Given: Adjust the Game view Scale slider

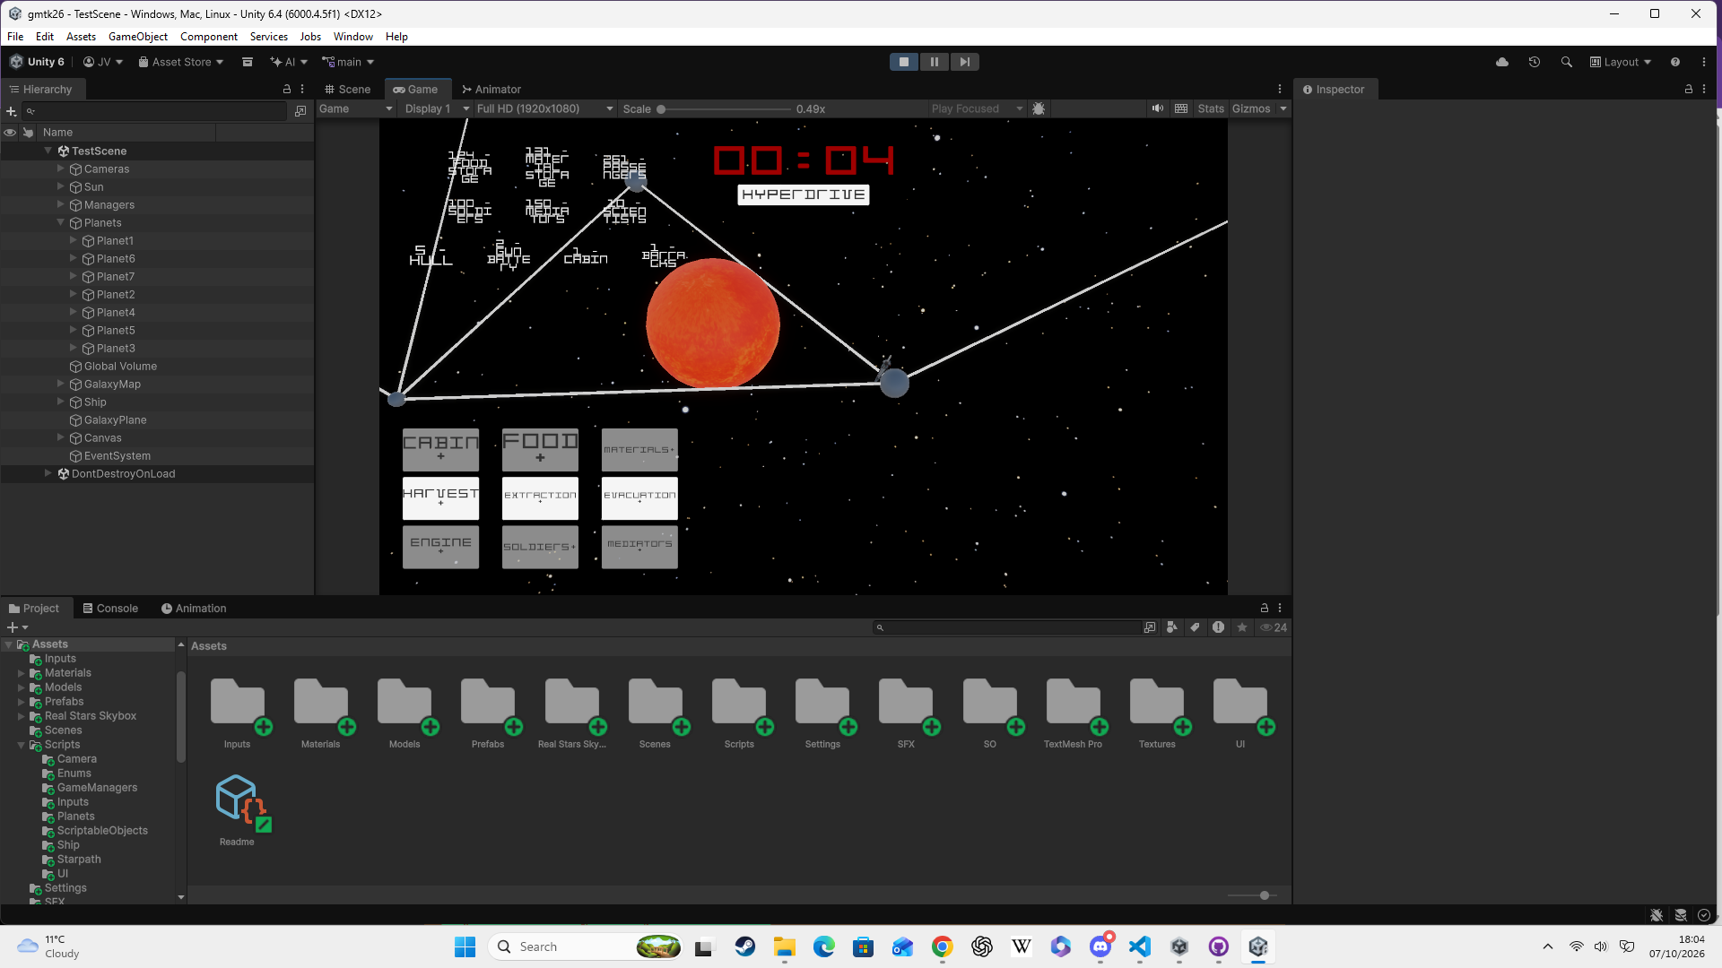Looking at the screenshot, I should pos(724,109).
